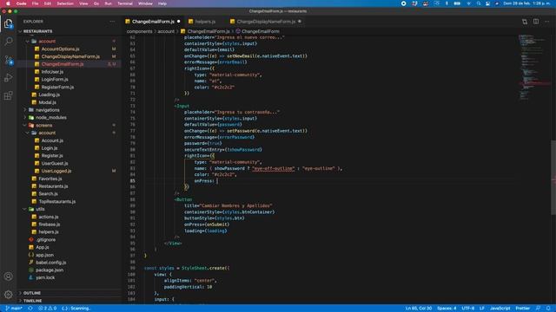556x312 pixels.
Task: Open the Explorer view in activity bar
Action: coord(8,24)
